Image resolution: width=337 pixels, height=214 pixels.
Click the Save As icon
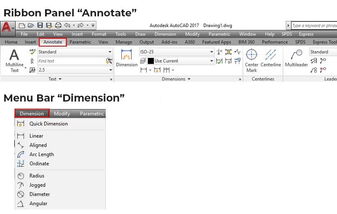[49, 26]
